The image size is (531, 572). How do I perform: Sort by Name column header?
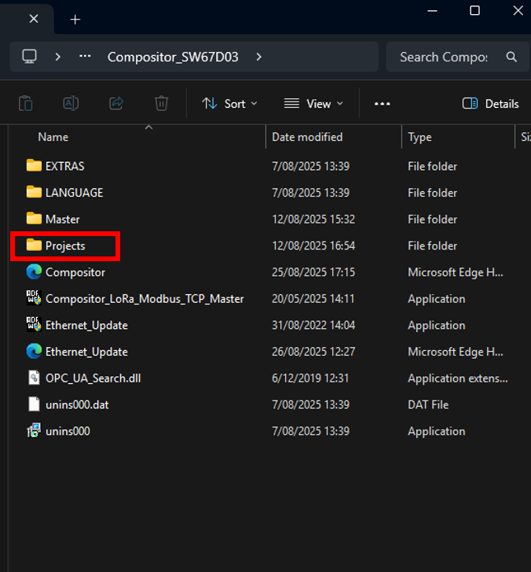tap(53, 137)
